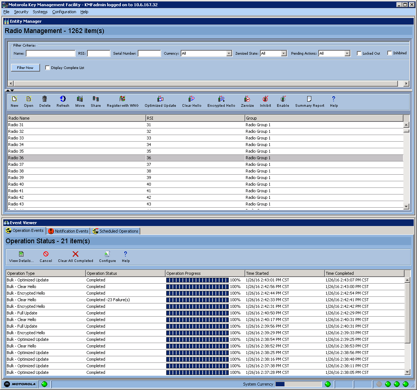Check the Inhibited filter checkbox

[x=389, y=53]
